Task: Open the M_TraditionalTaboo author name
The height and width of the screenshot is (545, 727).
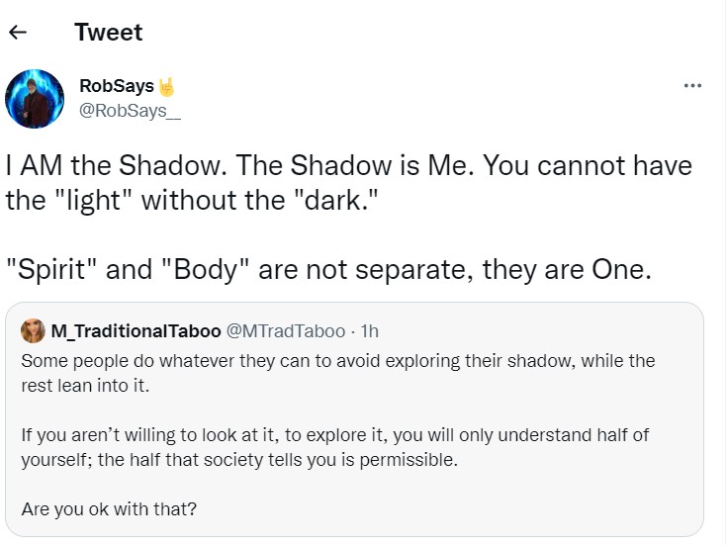Action: [x=136, y=330]
